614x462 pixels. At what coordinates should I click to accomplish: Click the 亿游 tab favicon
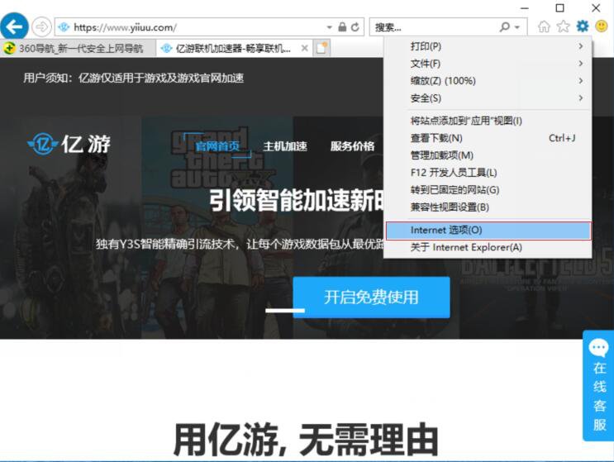click(166, 48)
